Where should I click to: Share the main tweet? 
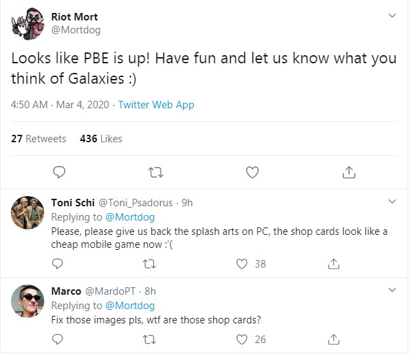pos(348,172)
